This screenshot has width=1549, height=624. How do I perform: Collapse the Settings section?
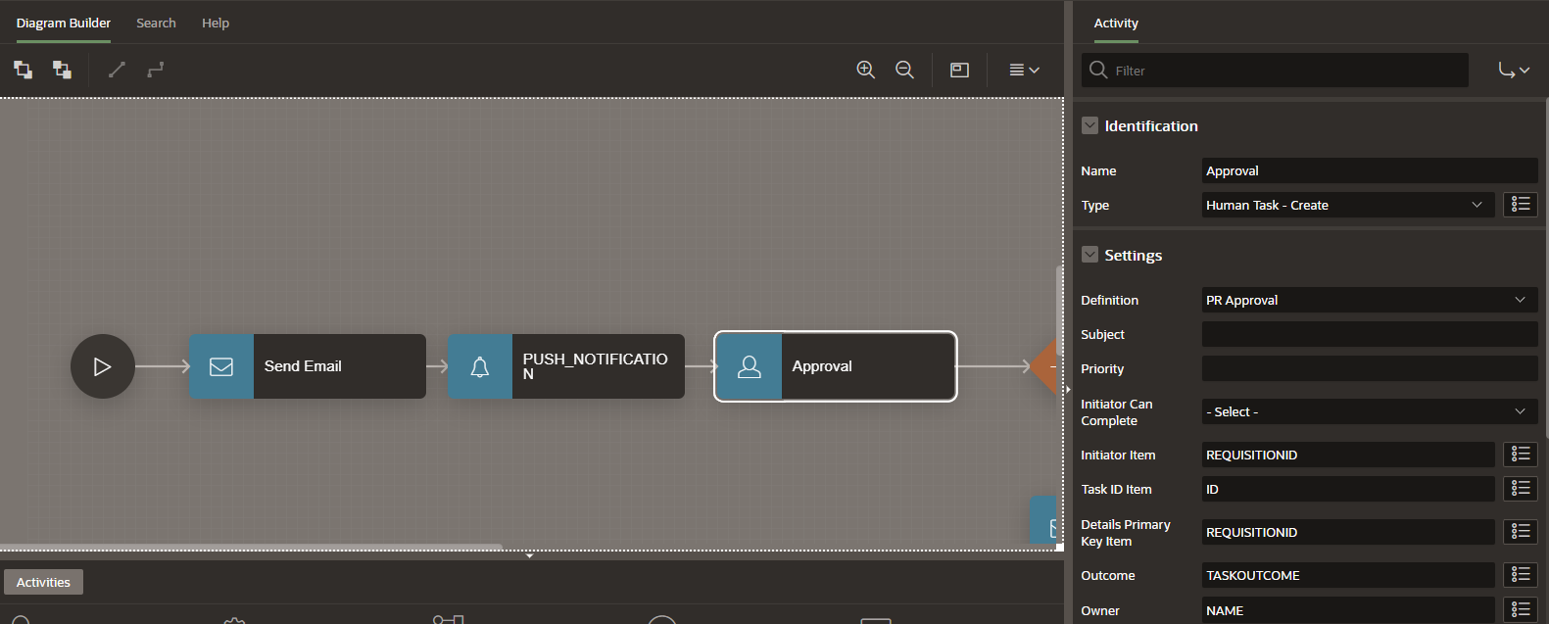tap(1089, 255)
